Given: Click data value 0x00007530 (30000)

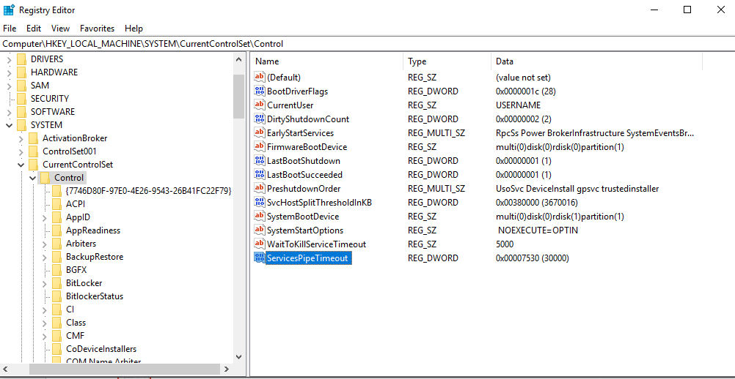Looking at the screenshot, I should [x=533, y=258].
